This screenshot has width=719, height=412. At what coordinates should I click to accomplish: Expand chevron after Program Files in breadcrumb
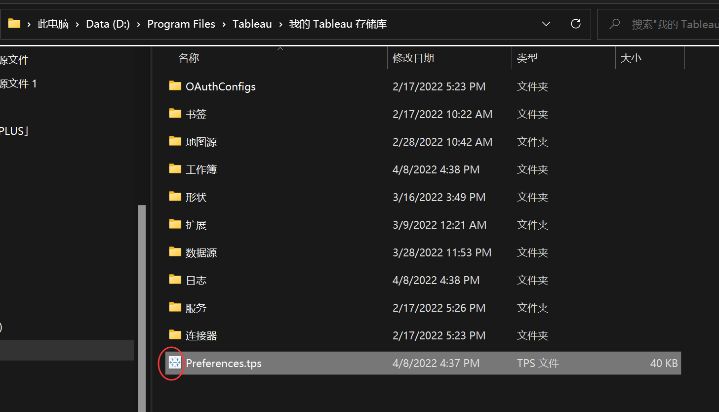[224, 24]
